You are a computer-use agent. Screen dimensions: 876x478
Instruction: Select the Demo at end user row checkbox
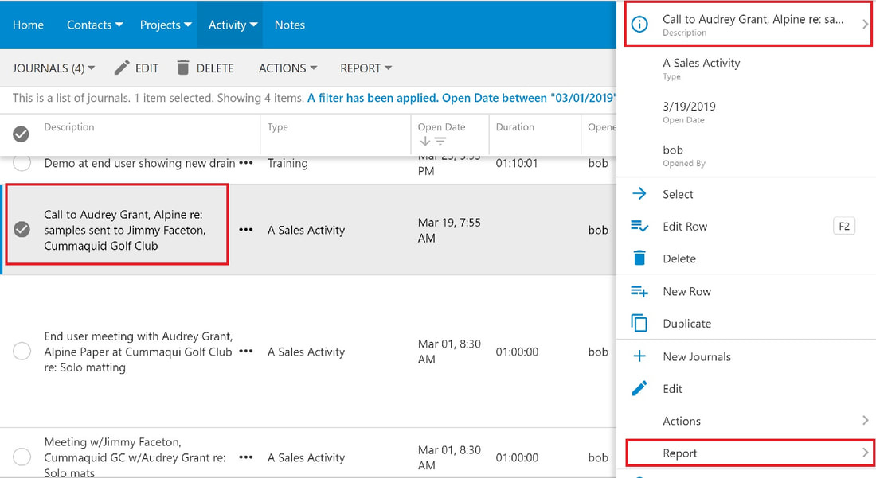[x=22, y=163]
